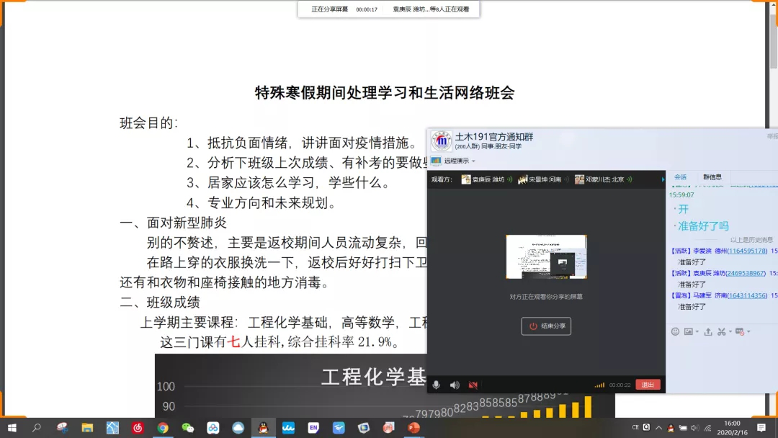This screenshot has width=778, height=438.
Task: Click the 土木191 group avatar icon
Action: coord(441,141)
